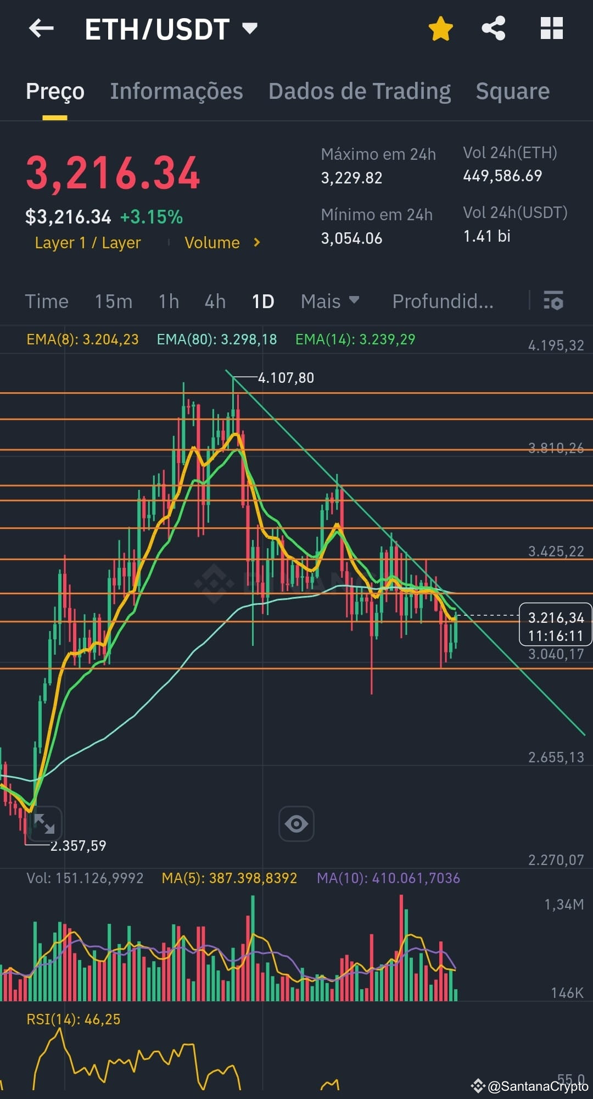This screenshot has width=593, height=1099.
Task: Tap the EMA(80) indicator label
Action: (x=217, y=339)
